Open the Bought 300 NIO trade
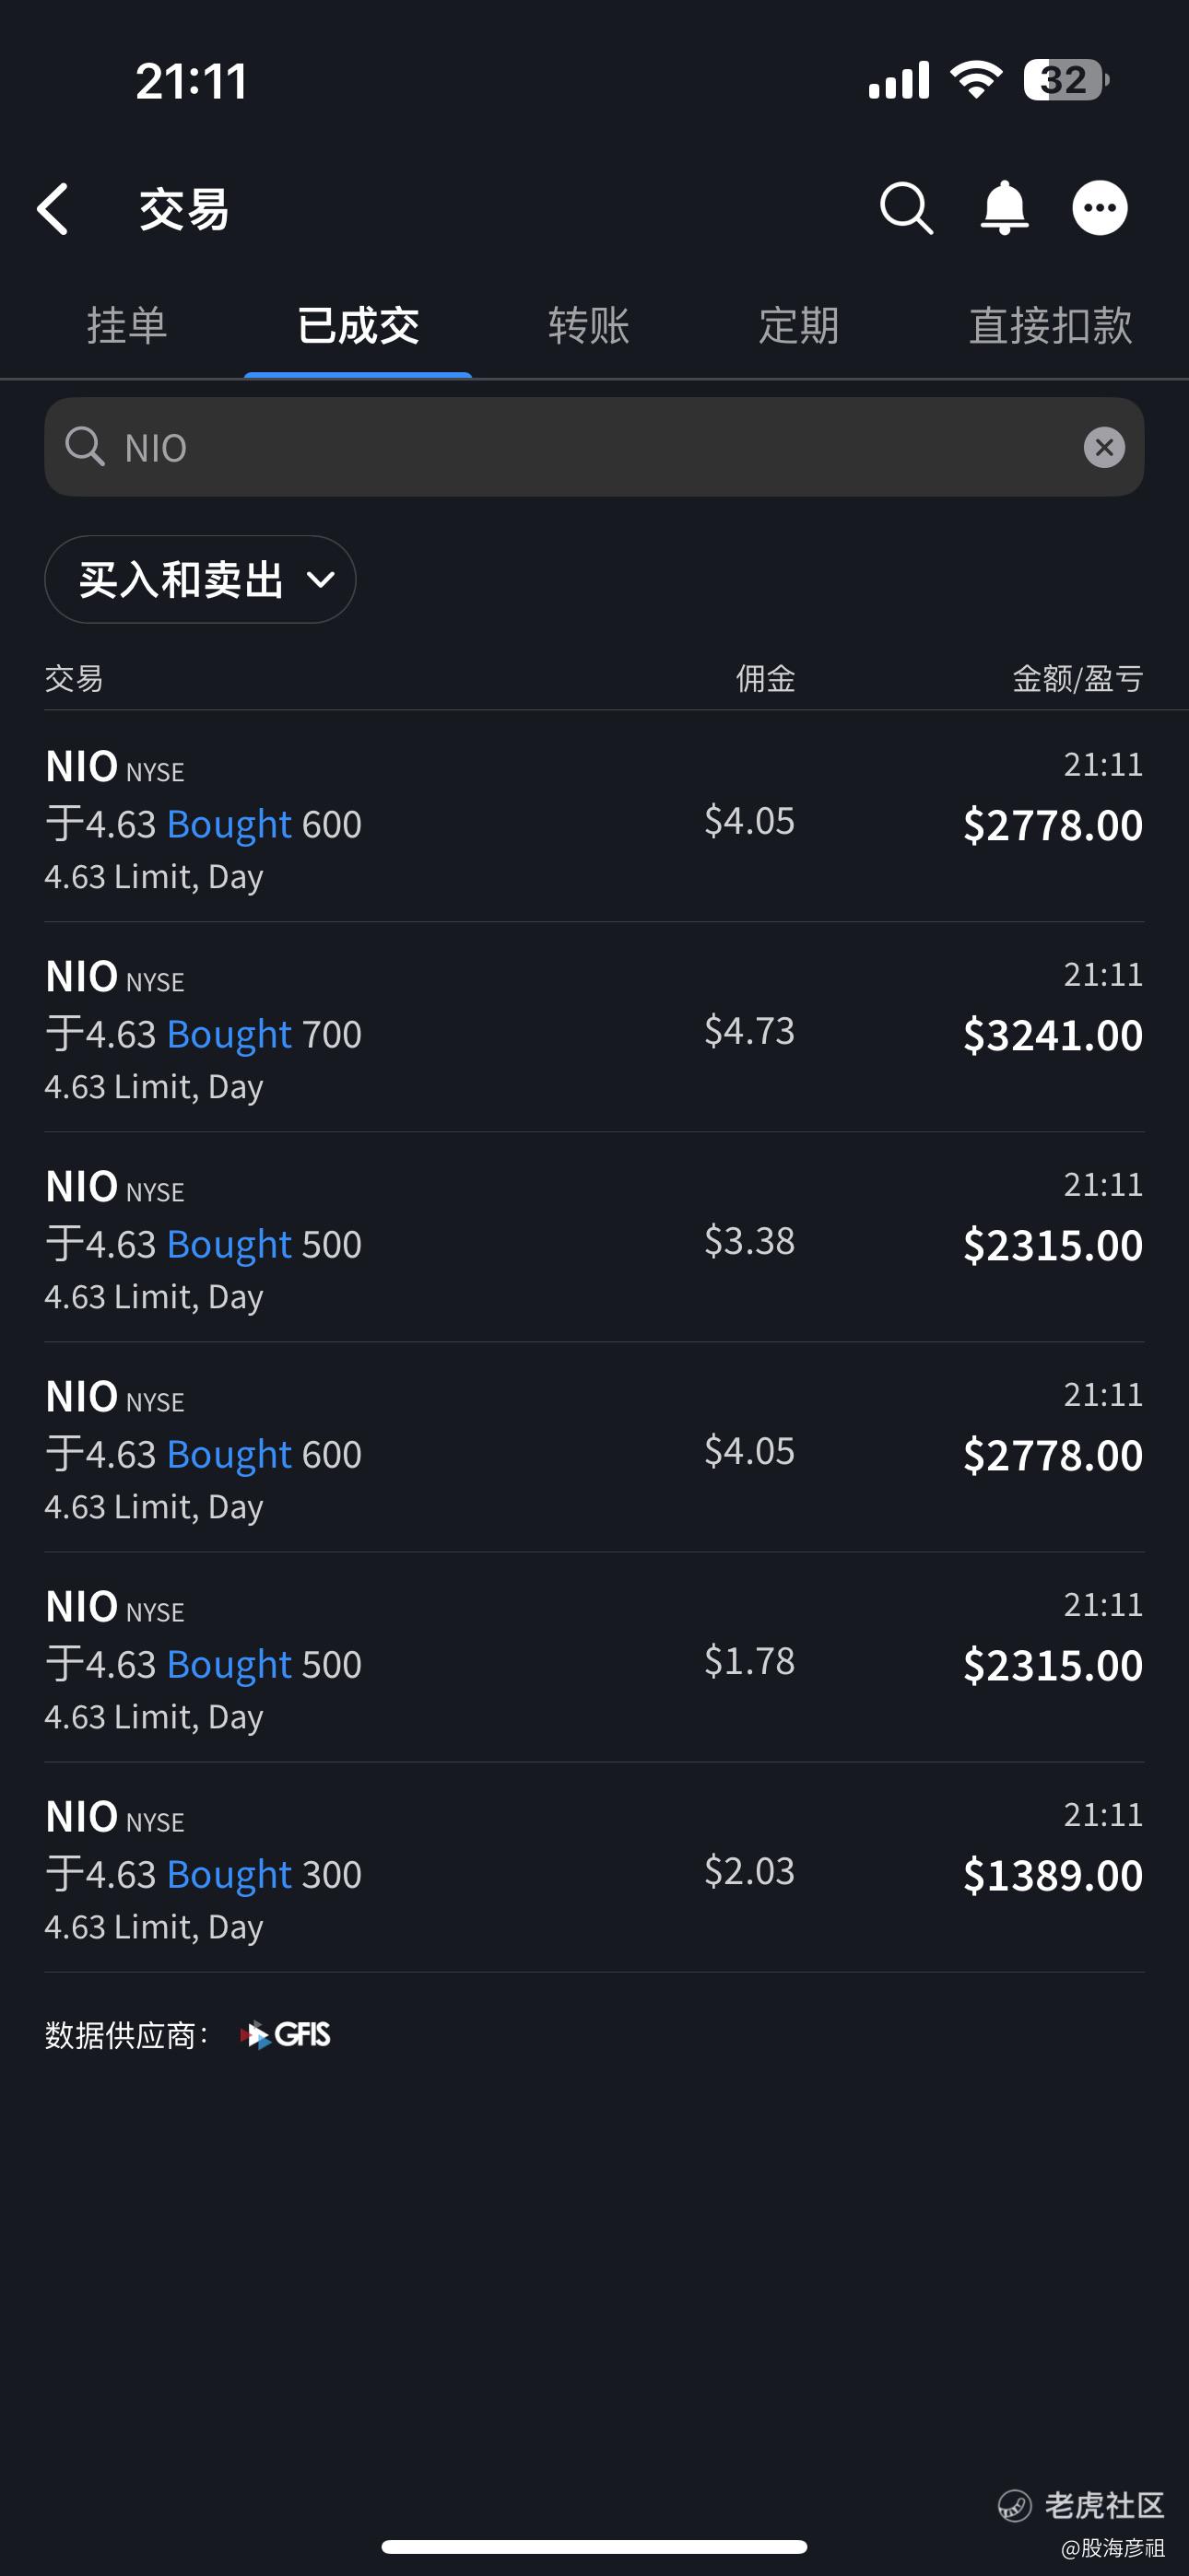The height and width of the screenshot is (2576, 1189). (594, 1868)
